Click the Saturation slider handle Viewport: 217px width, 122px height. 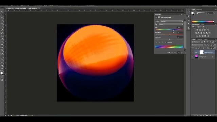coord(169,35)
